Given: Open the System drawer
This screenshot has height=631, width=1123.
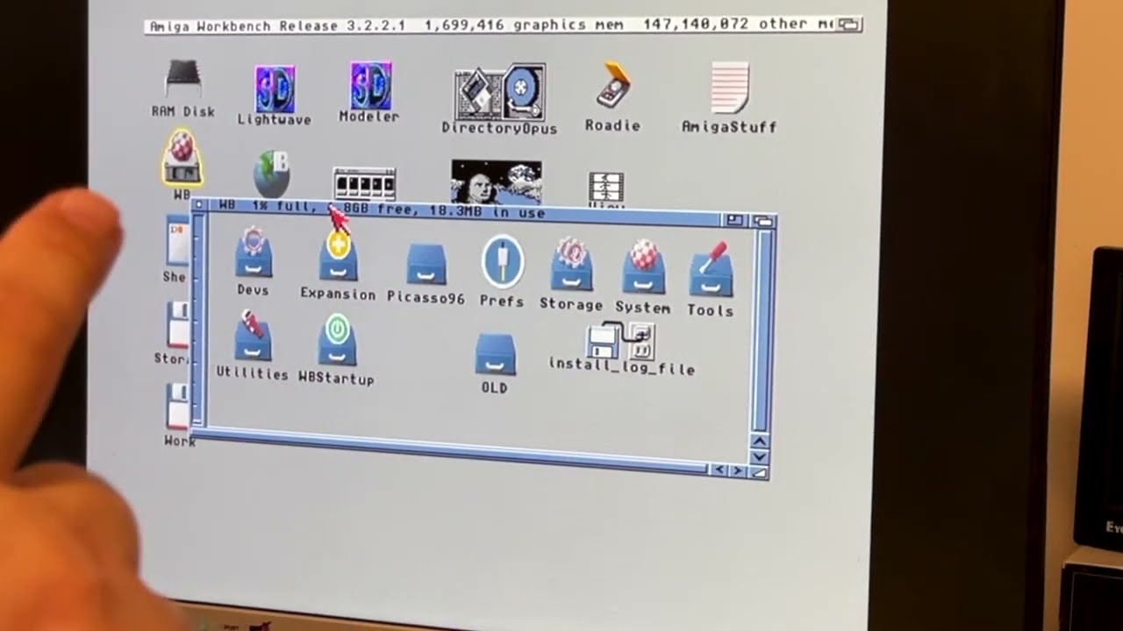Looking at the screenshot, I should coord(643,269).
